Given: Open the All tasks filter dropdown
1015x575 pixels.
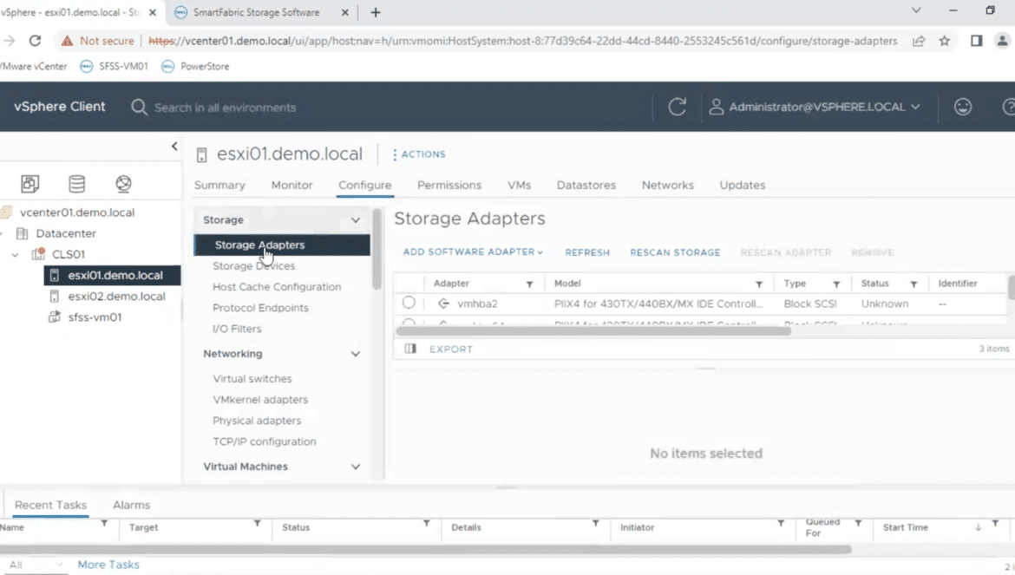Looking at the screenshot, I should click(x=36, y=565).
